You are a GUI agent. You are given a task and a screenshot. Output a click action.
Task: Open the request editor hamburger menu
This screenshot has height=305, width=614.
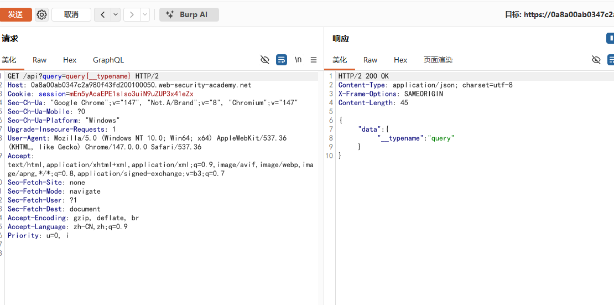click(314, 60)
